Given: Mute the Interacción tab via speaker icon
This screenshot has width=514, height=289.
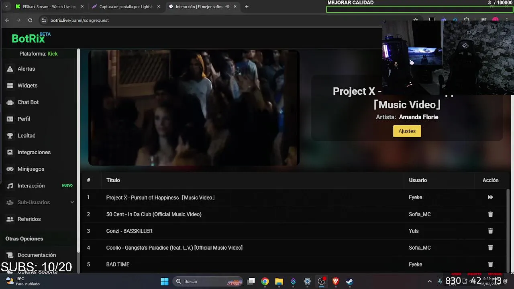Looking at the screenshot, I should coord(227,6).
